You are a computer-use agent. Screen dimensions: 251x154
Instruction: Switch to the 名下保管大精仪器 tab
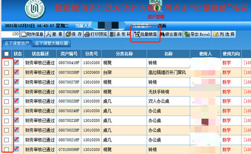52,43
